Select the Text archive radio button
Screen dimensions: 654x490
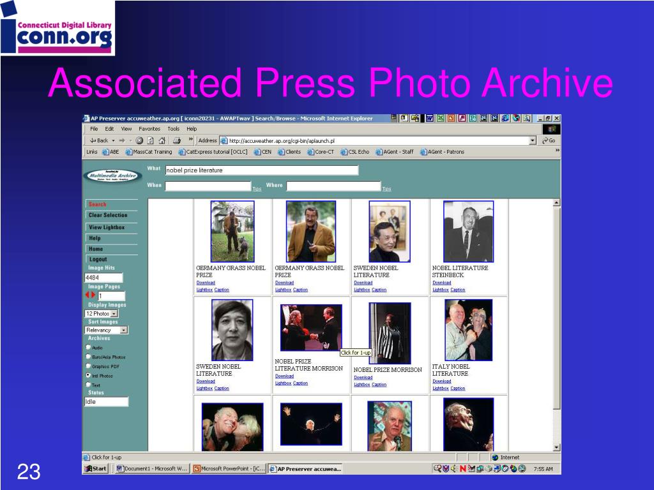[88, 385]
